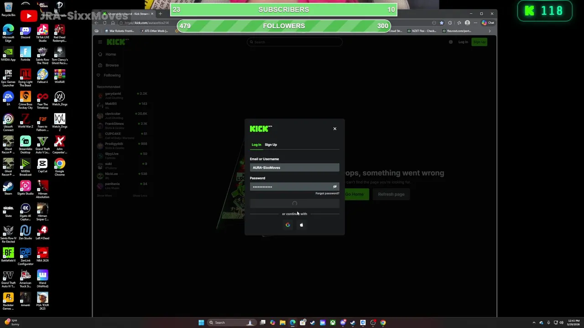Open Recycle Bin desktop icon
584x328 pixels.
[8, 9]
